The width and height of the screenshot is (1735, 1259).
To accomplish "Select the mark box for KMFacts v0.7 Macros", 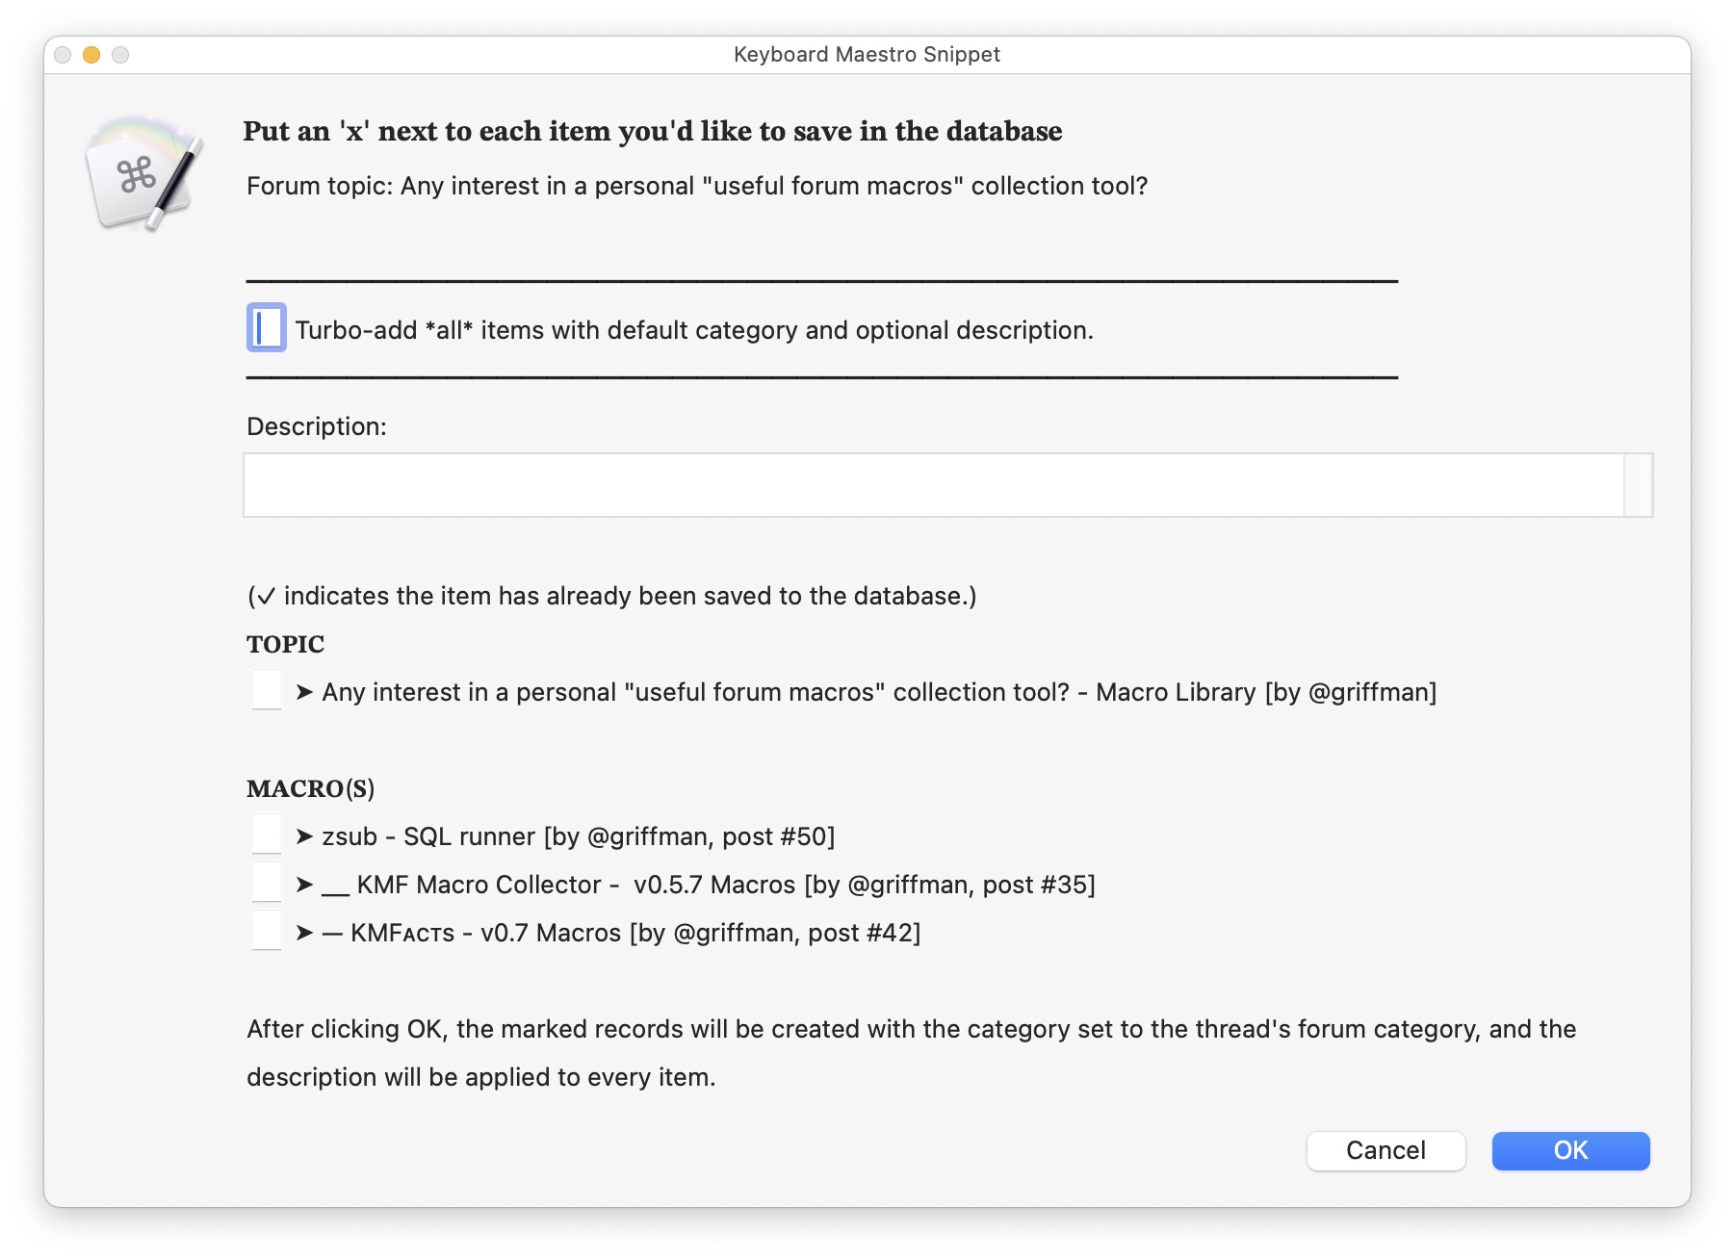I will pos(267,931).
